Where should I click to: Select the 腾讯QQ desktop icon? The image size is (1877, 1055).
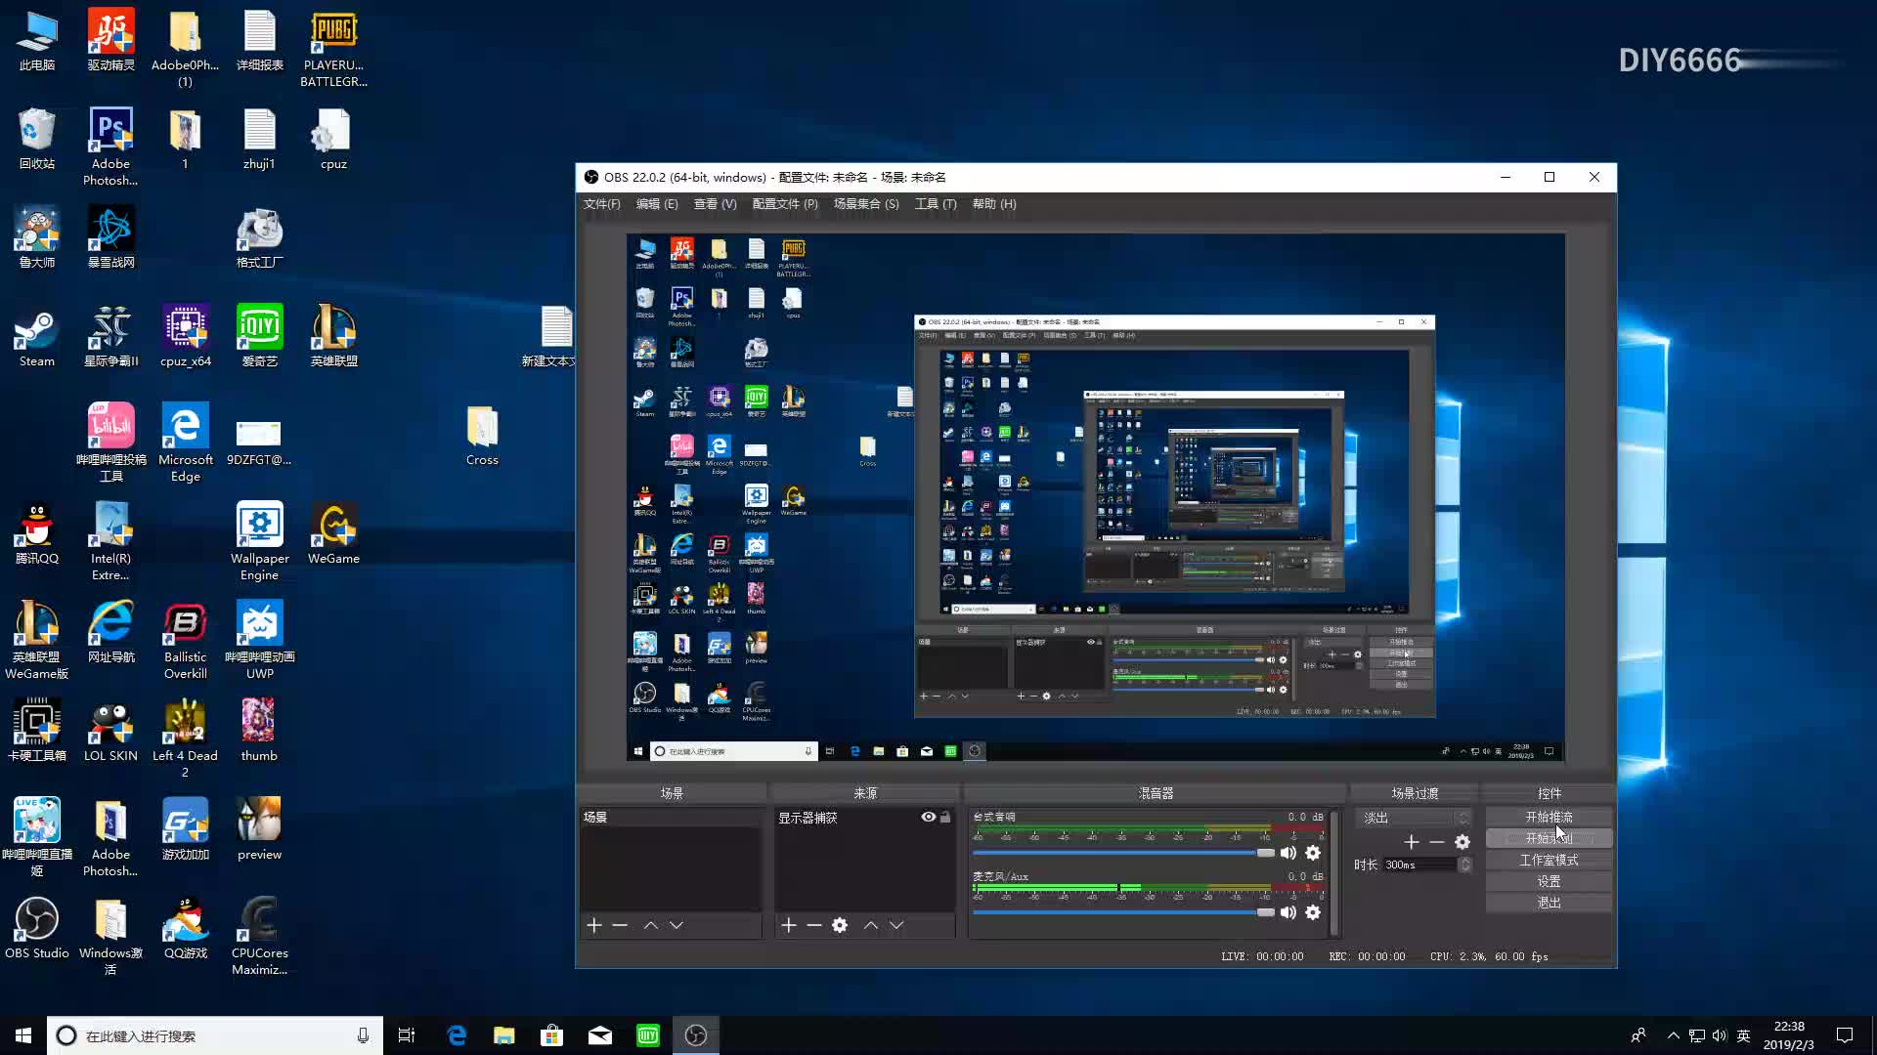pos(37,534)
